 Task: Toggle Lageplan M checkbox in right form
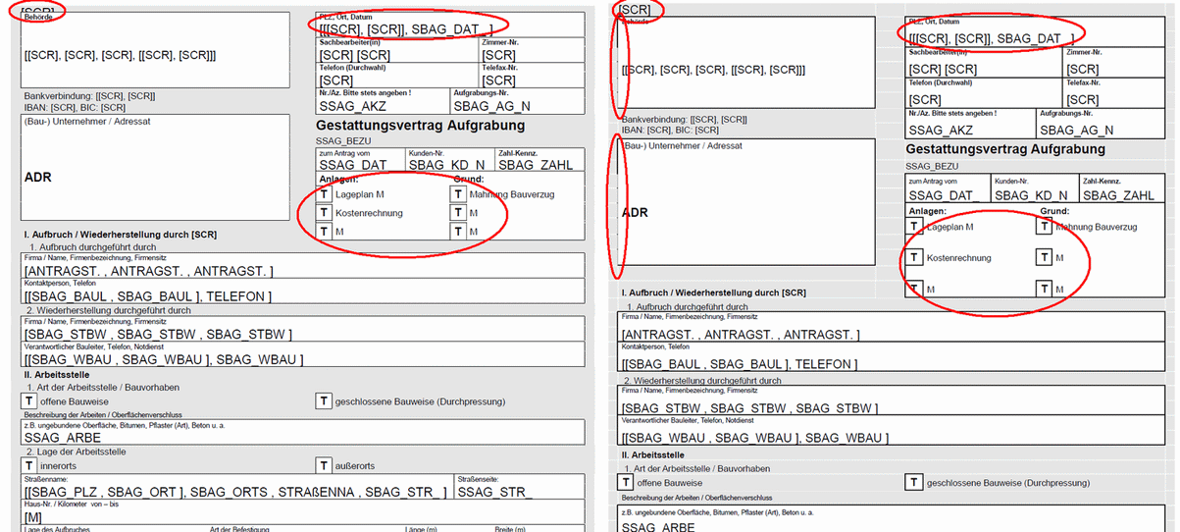pyautogui.click(x=914, y=228)
